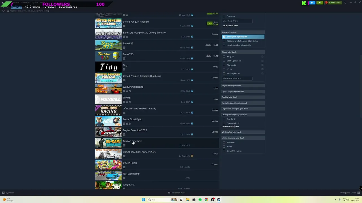362x203 pixels.
Task: Click the 'daha fazla dil ara' search field
Action: click(237, 21)
